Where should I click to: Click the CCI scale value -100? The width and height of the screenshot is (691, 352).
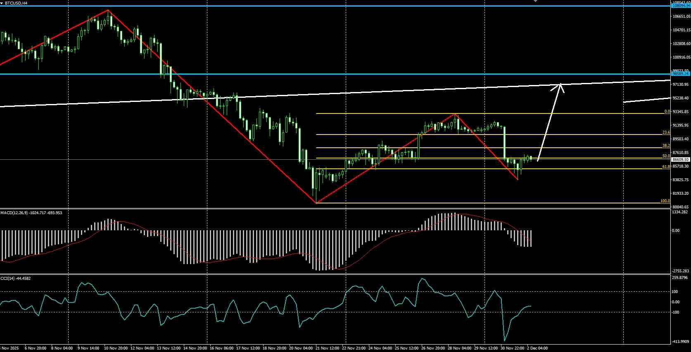pos(676,312)
